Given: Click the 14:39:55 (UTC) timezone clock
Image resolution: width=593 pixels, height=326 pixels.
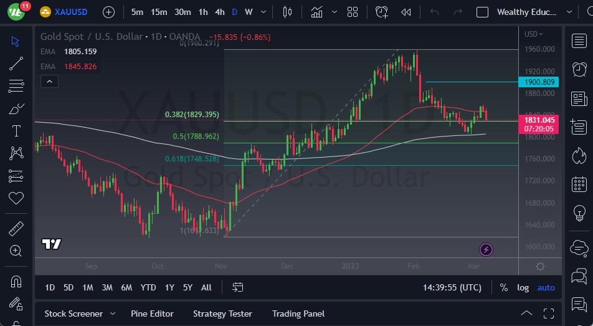Looking at the screenshot, I should click(x=452, y=287).
